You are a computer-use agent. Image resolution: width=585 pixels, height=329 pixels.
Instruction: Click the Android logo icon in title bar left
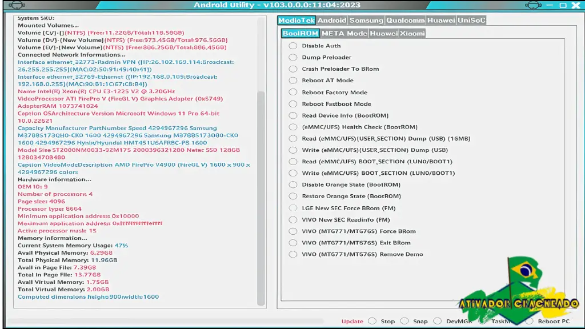click(x=17, y=5)
